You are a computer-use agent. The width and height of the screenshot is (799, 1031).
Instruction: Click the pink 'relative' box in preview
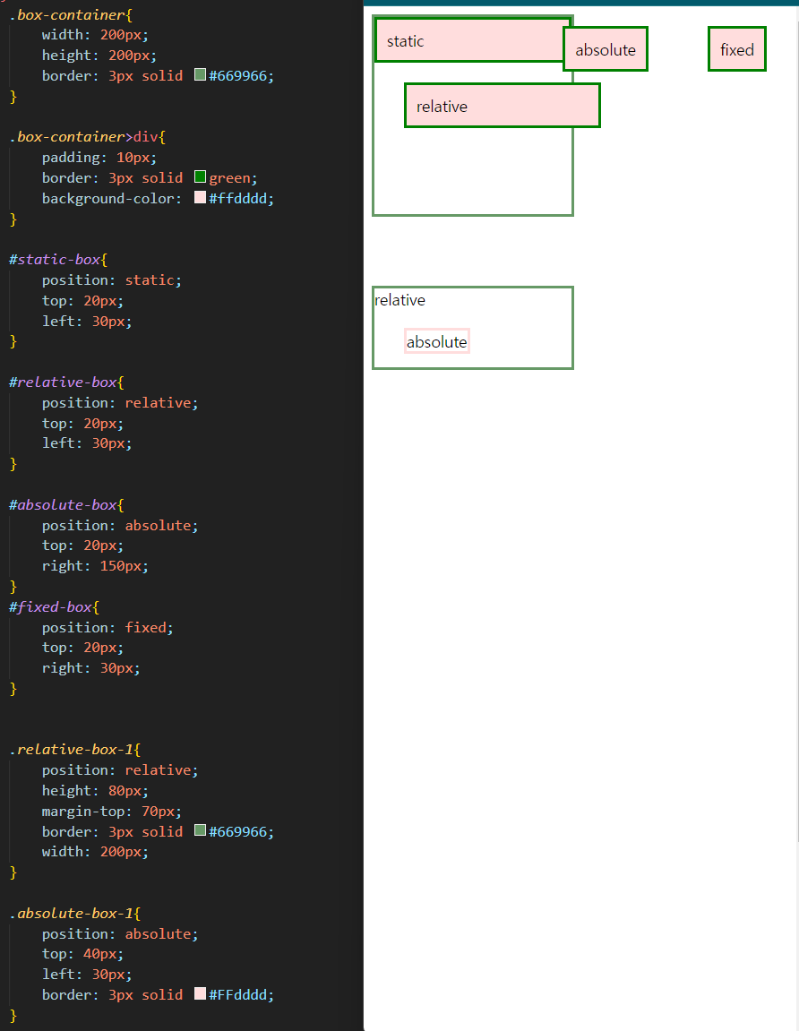[503, 106]
